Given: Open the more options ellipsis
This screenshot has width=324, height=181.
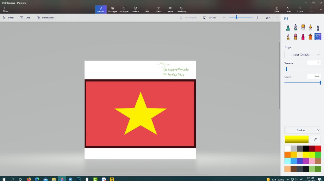Looking at the screenshot, I should [276, 18].
